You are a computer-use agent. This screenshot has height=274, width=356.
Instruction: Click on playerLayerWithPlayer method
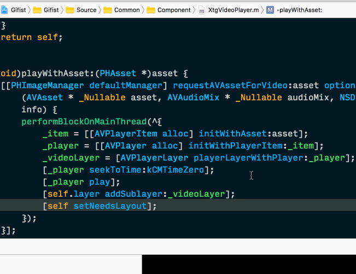coord(248,158)
